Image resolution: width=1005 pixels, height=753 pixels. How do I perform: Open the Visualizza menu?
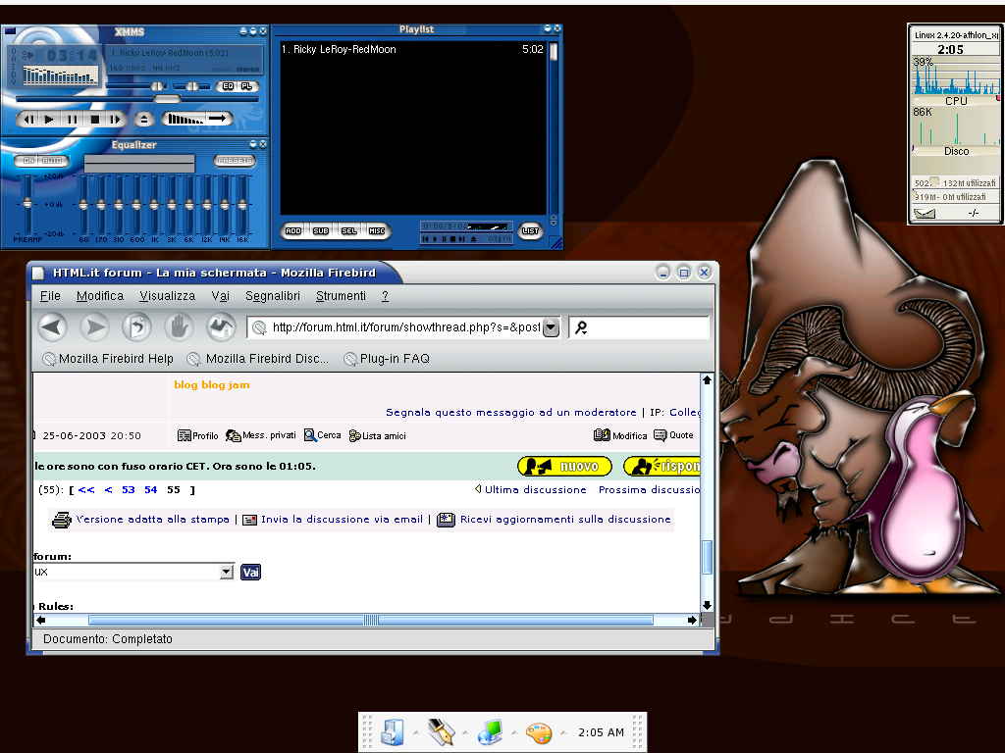coord(167,296)
